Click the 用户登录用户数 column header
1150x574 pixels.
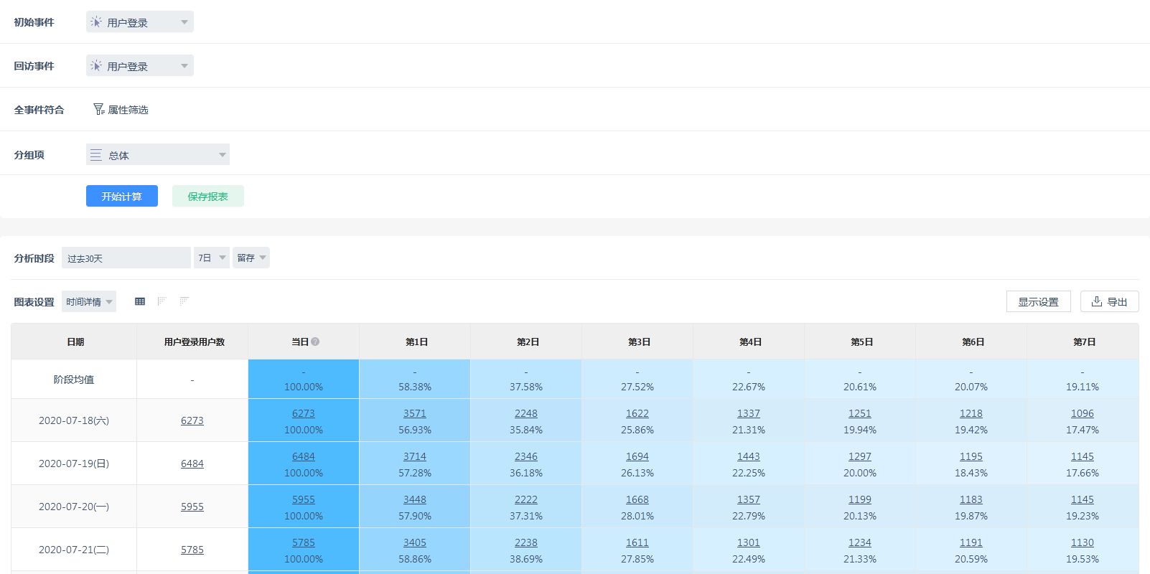tap(194, 342)
